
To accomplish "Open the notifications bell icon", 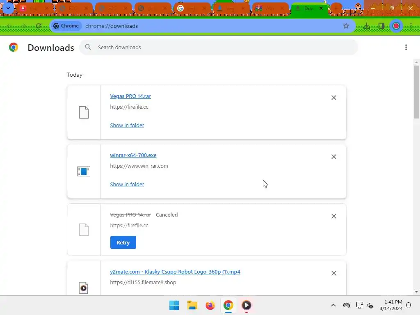I will point(409,305).
